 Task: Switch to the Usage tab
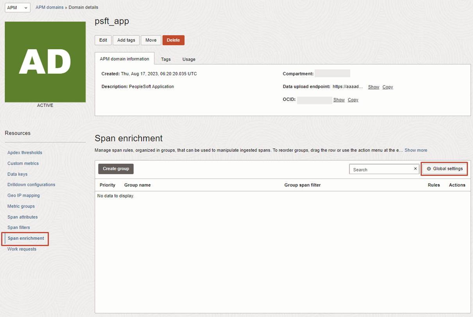[189, 59]
